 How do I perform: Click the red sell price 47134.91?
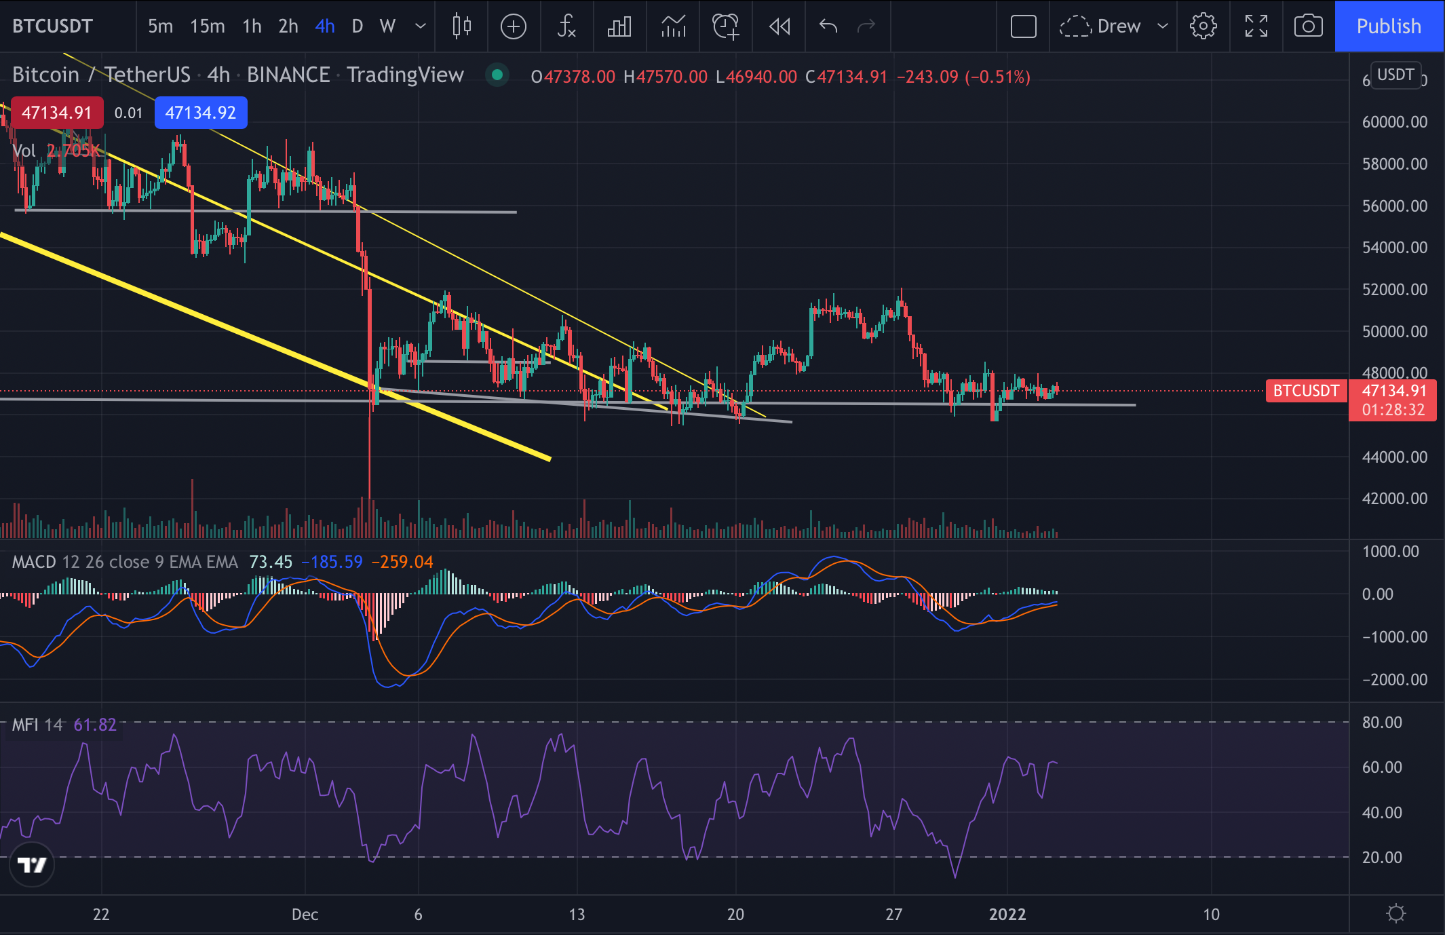click(x=57, y=113)
